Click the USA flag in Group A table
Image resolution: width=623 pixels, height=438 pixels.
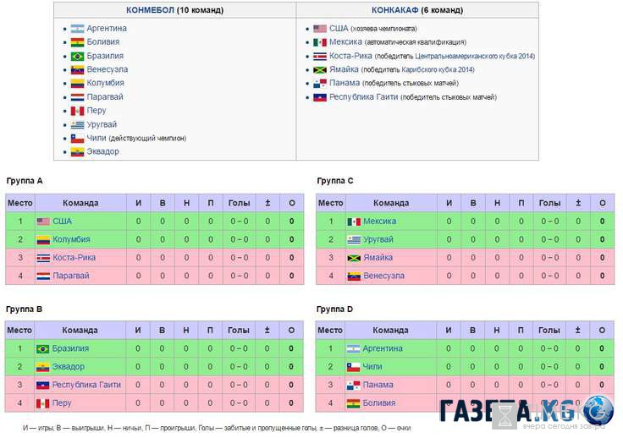pos(43,222)
